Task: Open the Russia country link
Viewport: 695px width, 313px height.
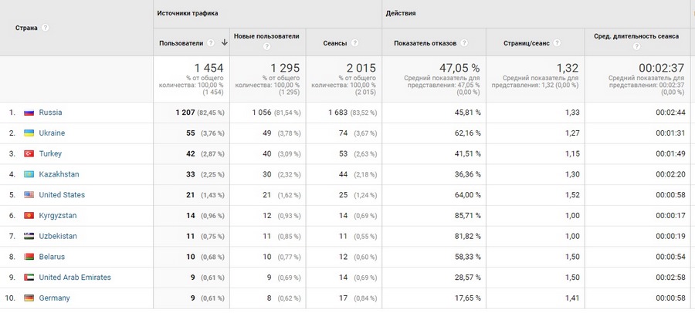Action: click(x=50, y=113)
